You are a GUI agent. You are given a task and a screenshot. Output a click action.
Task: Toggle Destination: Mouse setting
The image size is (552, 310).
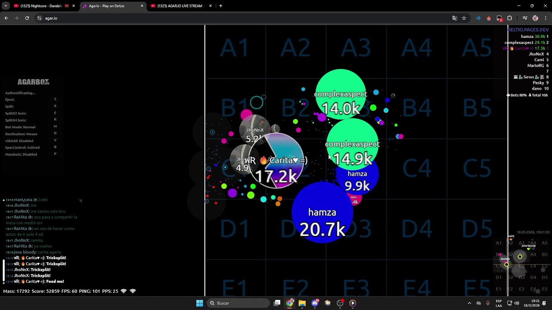point(31,134)
